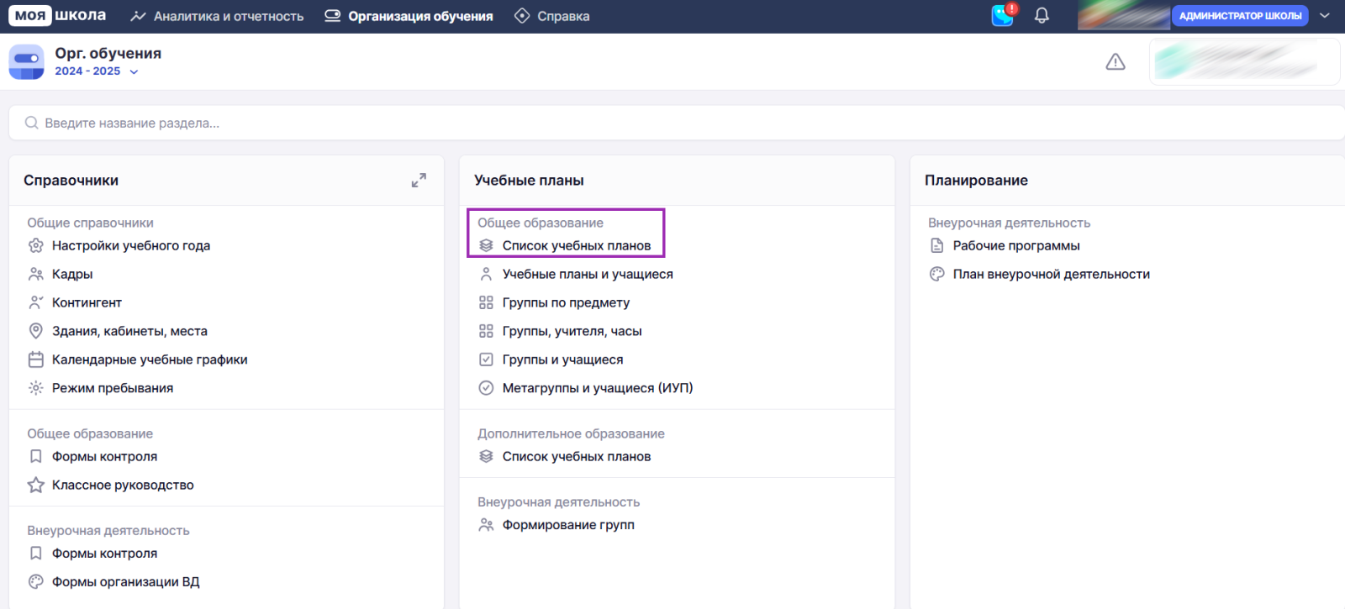Click the warning triangle icon

pyautogui.click(x=1116, y=62)
